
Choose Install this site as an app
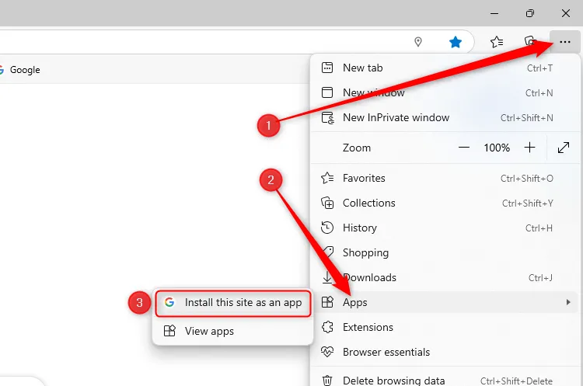(x=243, y=303)
